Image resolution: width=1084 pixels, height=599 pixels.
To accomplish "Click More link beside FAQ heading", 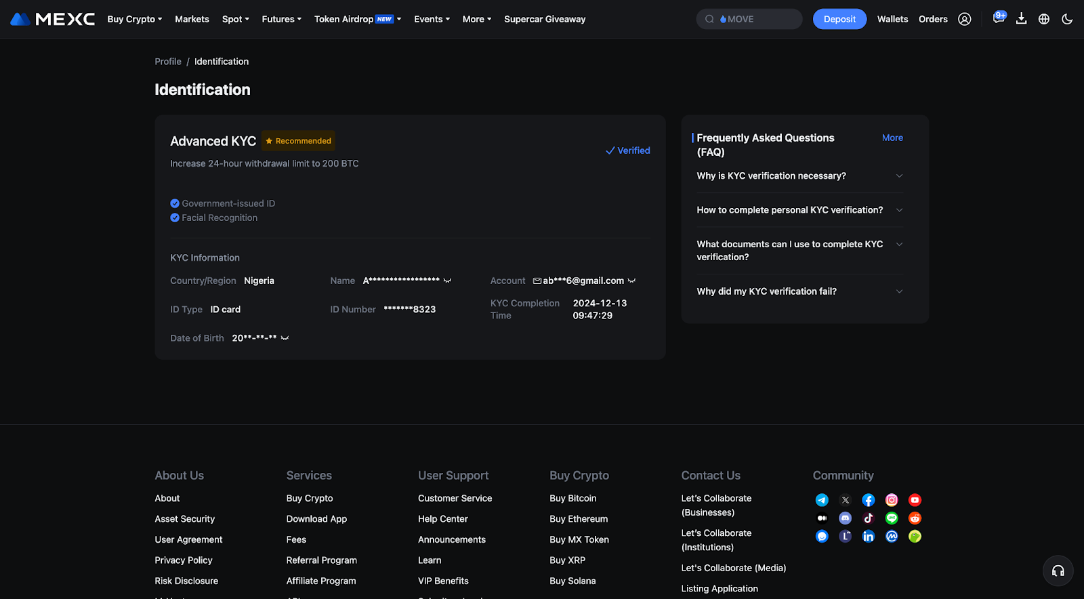I will coord(892,138).
